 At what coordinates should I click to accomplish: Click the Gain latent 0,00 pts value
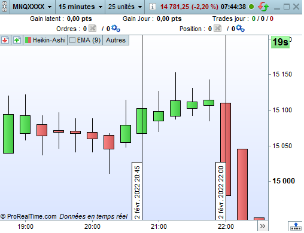coord(80,19)
